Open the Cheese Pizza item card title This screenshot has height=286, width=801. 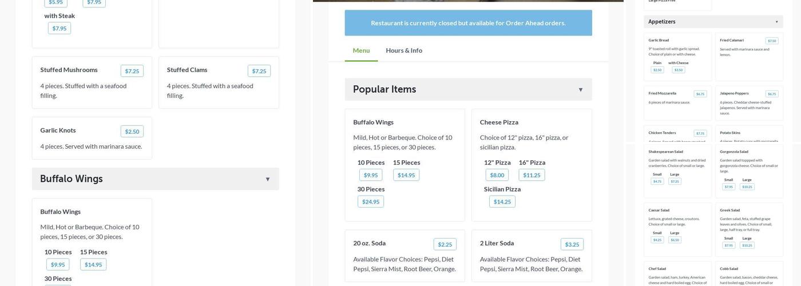(x=499, y=122)
